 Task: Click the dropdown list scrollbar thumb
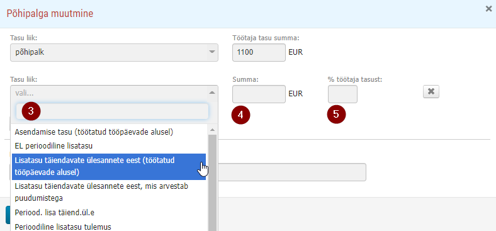pyautogui.click(x=212, y=183)
